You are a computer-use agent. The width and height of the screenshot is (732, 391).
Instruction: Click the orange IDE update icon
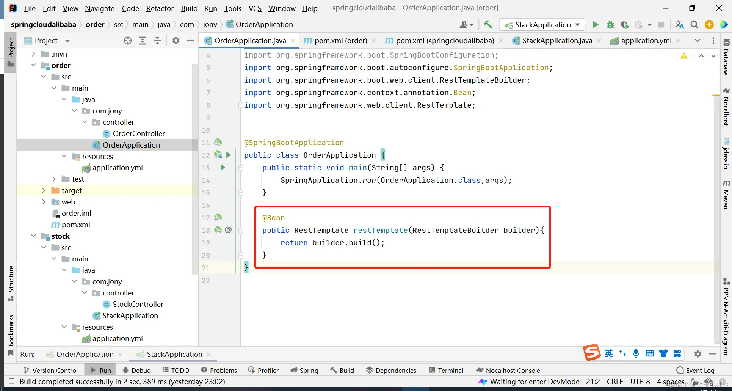[x=709, y=25]
